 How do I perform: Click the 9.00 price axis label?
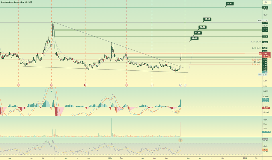pyautogui.click(x=265, y=48)
